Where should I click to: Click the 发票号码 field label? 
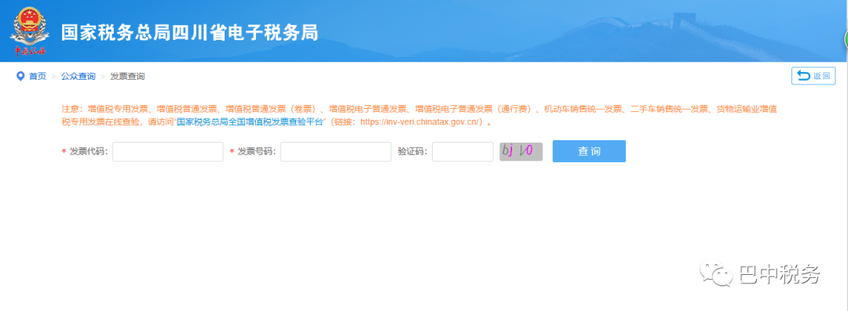coord(256,152)
